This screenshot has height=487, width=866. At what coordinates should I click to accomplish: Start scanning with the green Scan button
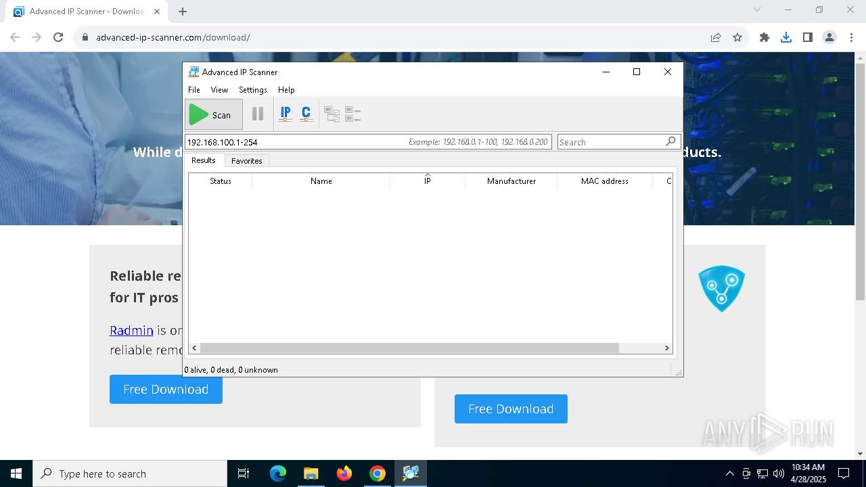pyautogui.click(x=214, y=115)
